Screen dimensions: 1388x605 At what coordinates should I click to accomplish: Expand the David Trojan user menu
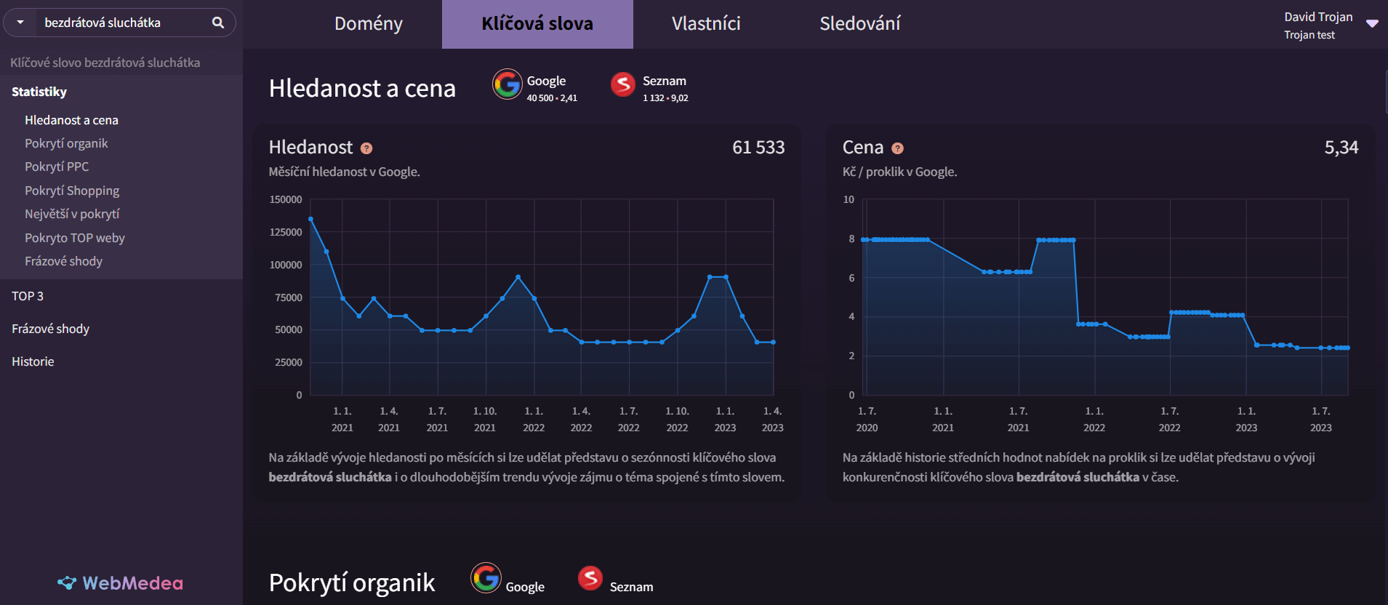click(1372, 24)
